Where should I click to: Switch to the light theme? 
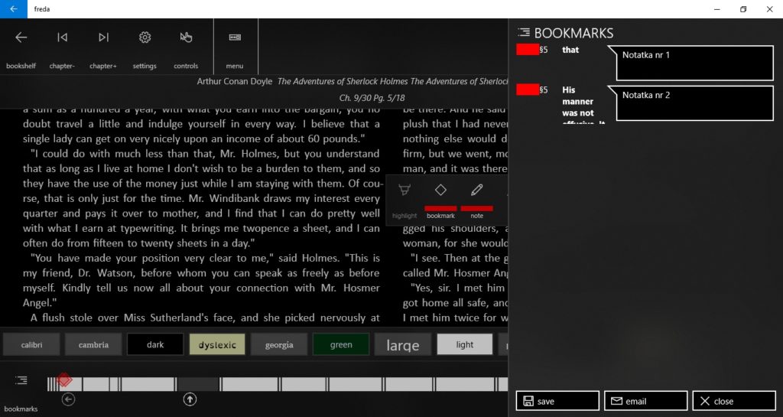click(x=465, y=344)
